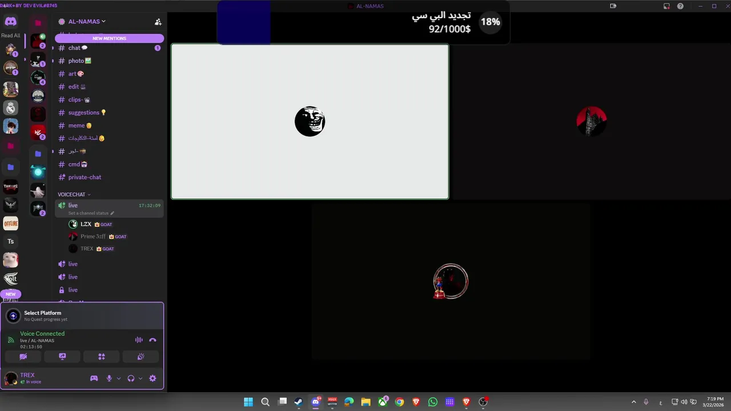731x411 pixels.
Task: Deafen audio with headphones icon
Action: point(131,378)
